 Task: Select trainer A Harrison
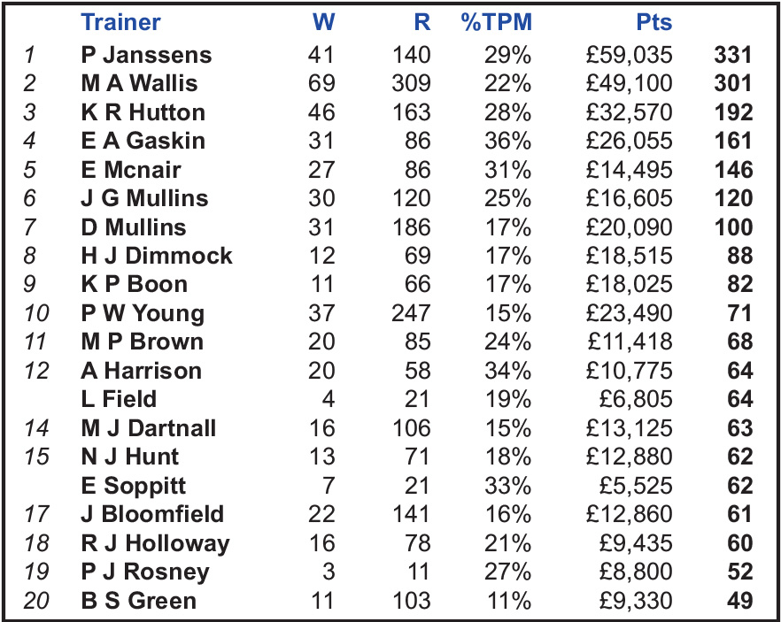(x=142, y=371)
